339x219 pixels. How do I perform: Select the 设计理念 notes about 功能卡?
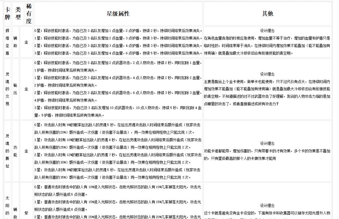(267, 151)
